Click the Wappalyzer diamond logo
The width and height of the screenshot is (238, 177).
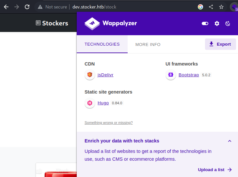92,24
